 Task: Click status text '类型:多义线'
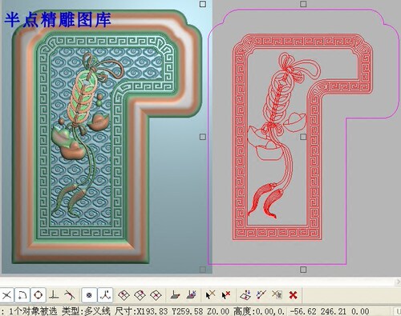[x=86, y=311]
